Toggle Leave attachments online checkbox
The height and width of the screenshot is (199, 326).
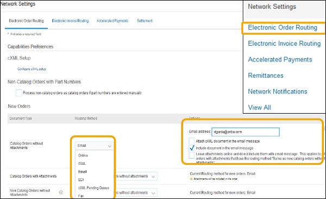192,156
